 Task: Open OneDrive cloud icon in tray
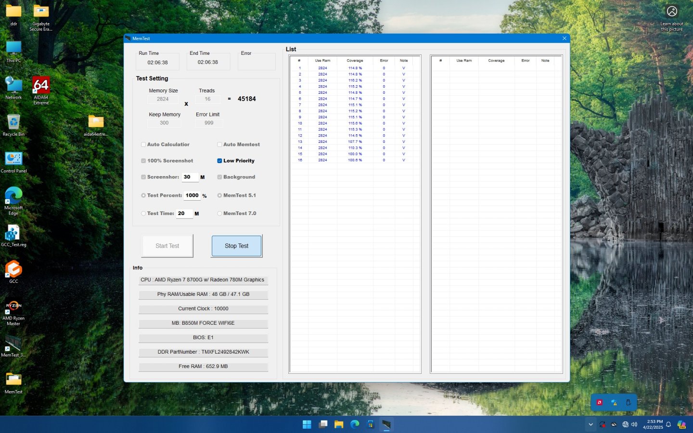click(x=614, y=424)
